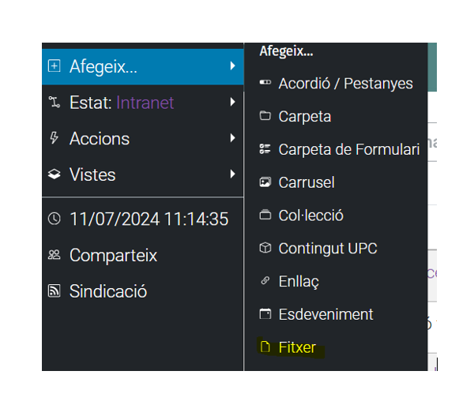The image size is (459, 401).
Task: Click the calendar icon beside Esdeveniment
Action: [x=265, y=314]
